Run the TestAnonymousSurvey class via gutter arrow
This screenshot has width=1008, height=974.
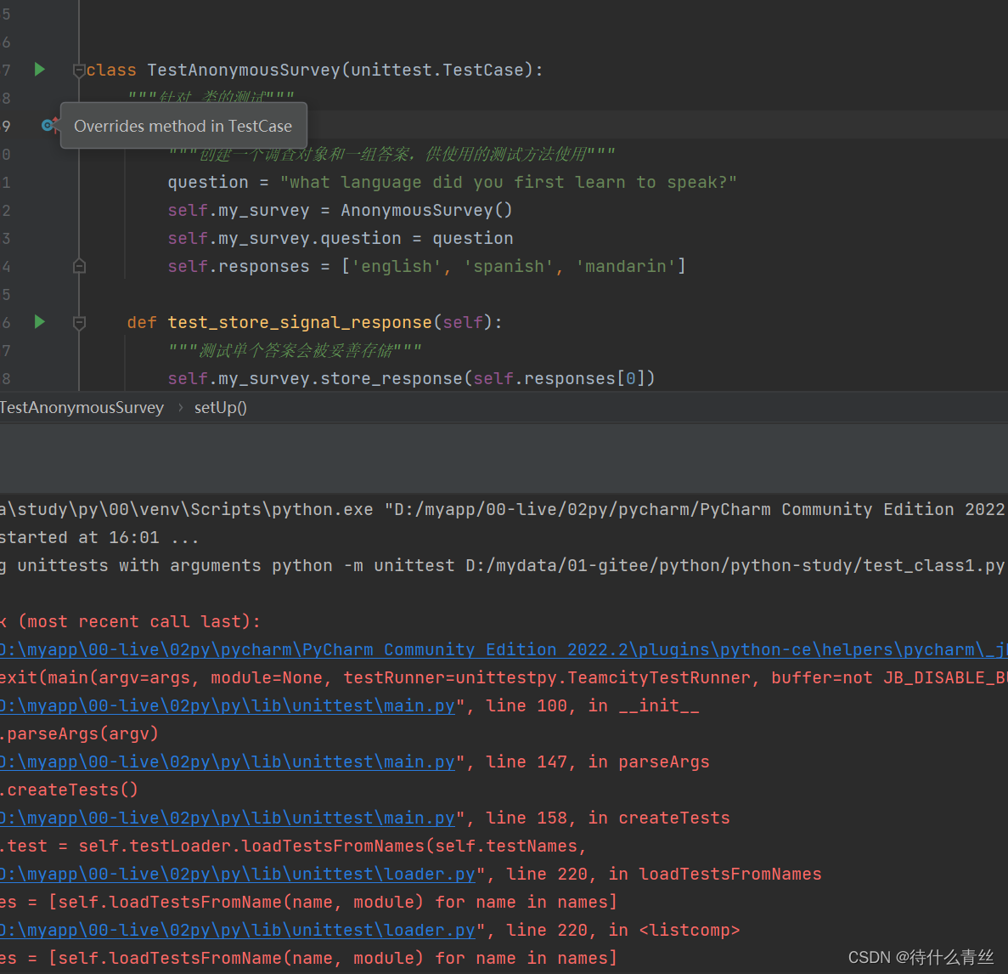coord(39,69)
